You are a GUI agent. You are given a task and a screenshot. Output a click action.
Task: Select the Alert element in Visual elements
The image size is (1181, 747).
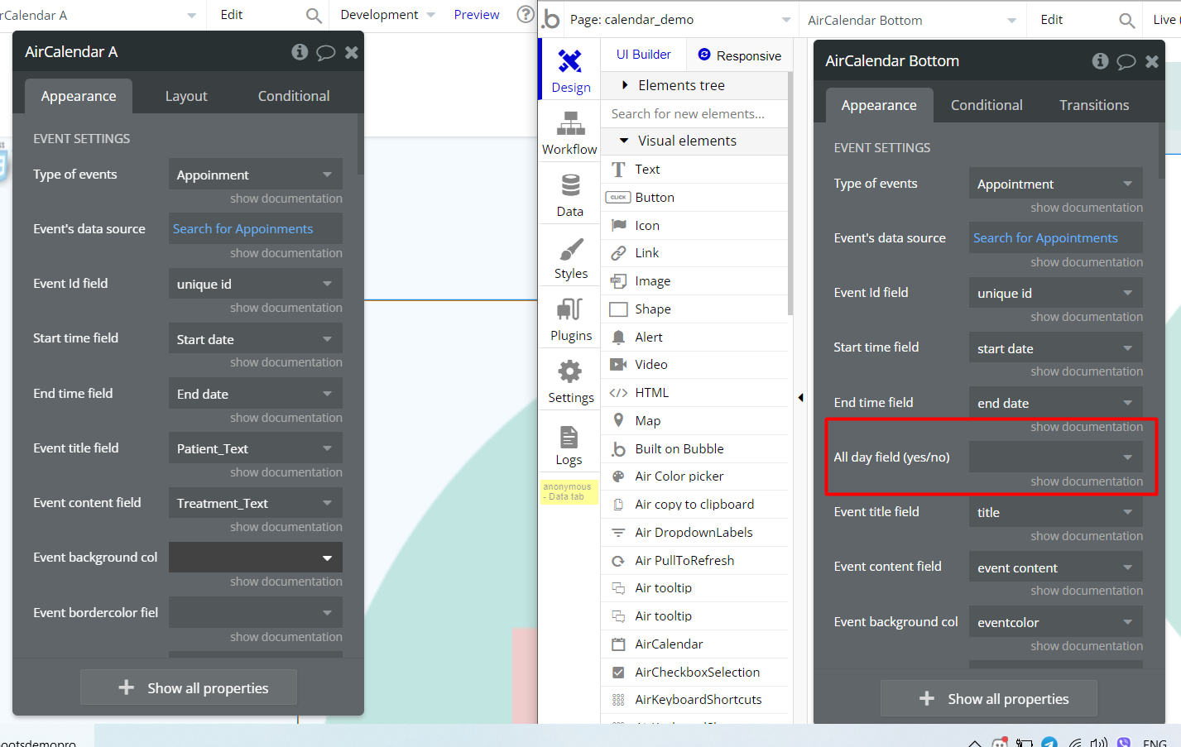(694, 338)
